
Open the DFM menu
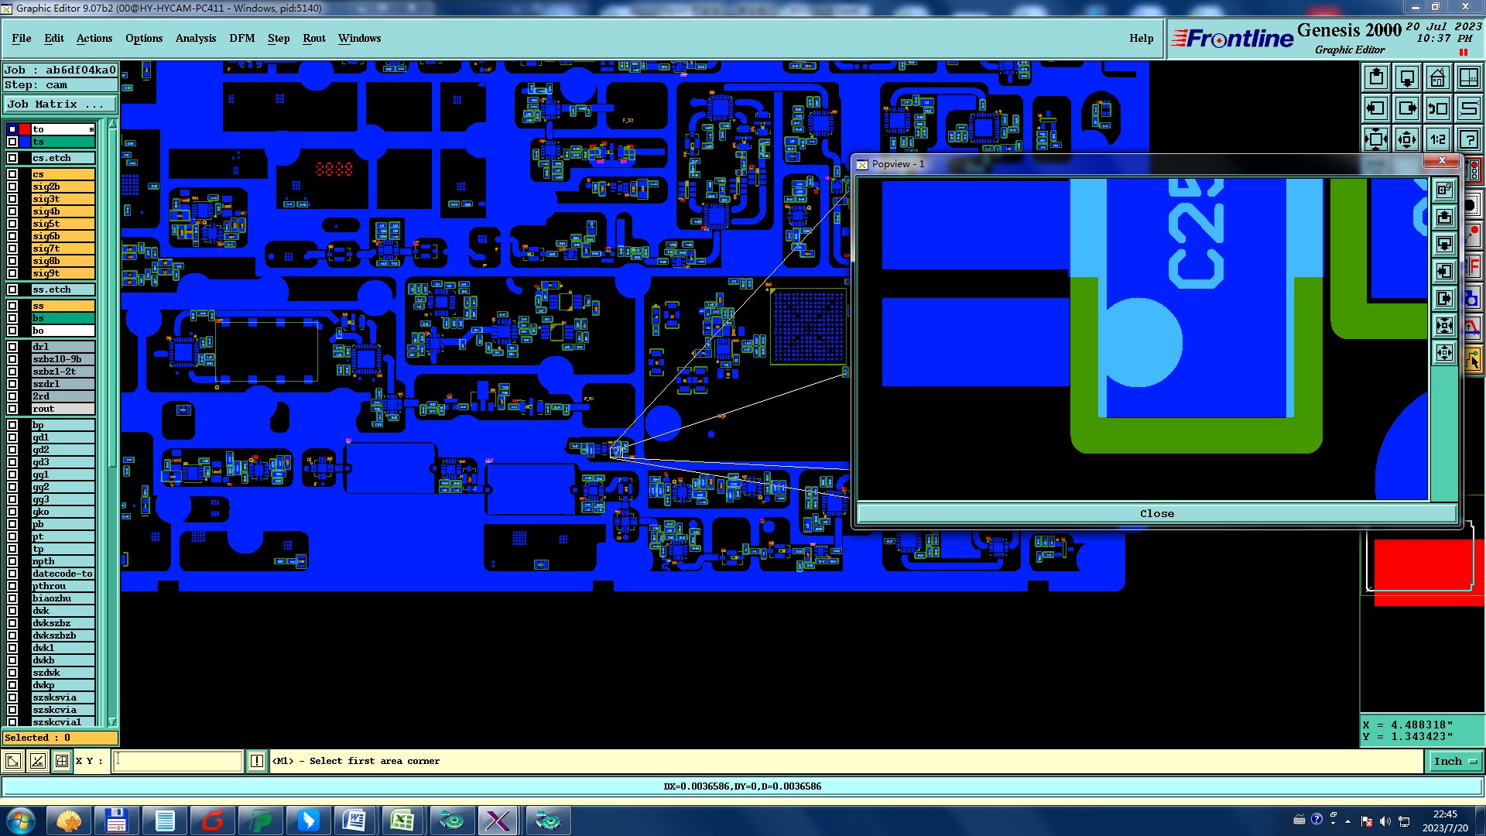(x=241, y=38)
